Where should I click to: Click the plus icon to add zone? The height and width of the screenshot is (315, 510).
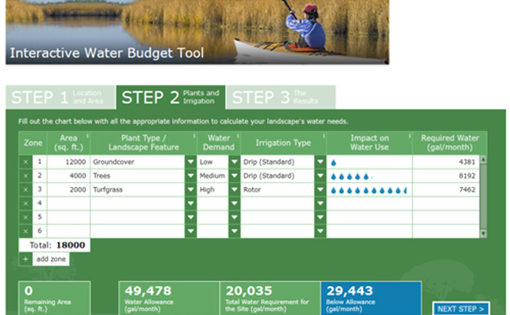(x=25, y=259)
